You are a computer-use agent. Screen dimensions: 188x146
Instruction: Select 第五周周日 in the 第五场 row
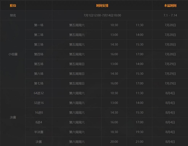[77, 64]
